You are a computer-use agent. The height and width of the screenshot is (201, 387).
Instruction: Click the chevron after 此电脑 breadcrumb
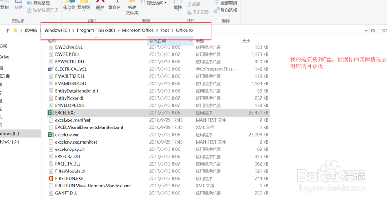(x=41, y=30)
